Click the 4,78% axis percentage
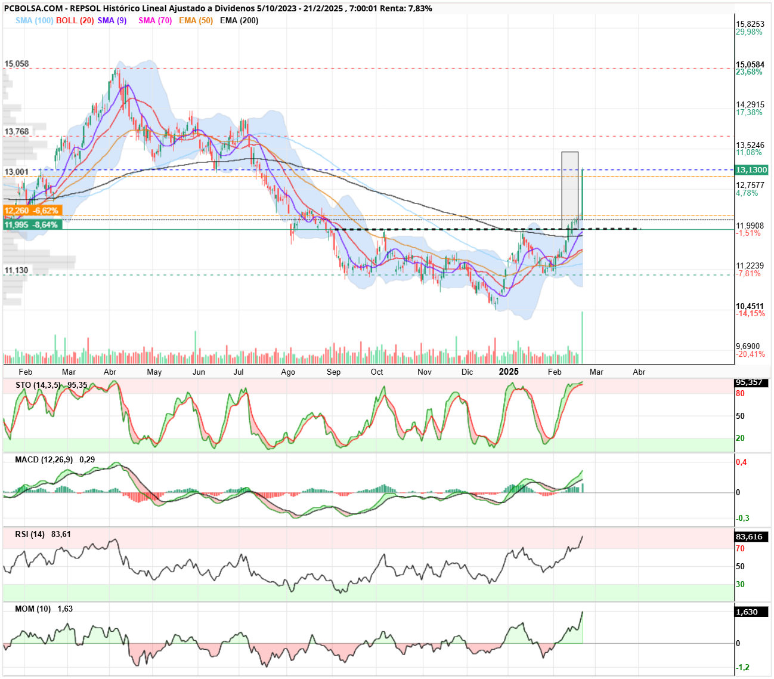This screenshot has height=679, width=774. [x=747, y=193]
